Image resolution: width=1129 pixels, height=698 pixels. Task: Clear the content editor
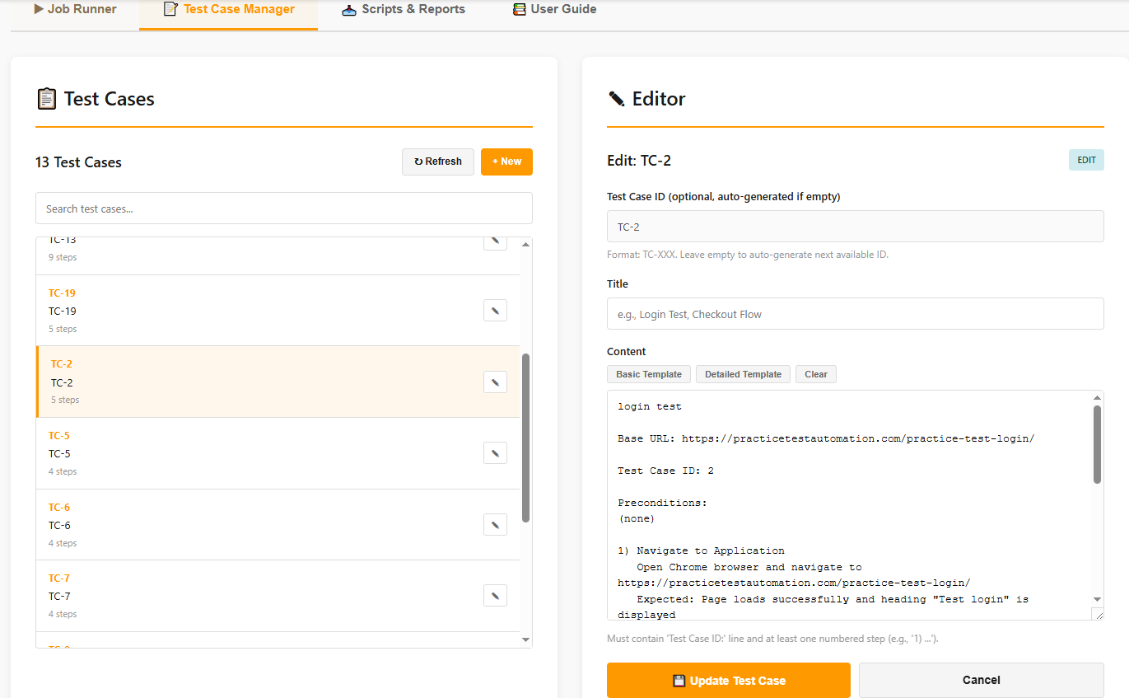(x=816, y=374)
